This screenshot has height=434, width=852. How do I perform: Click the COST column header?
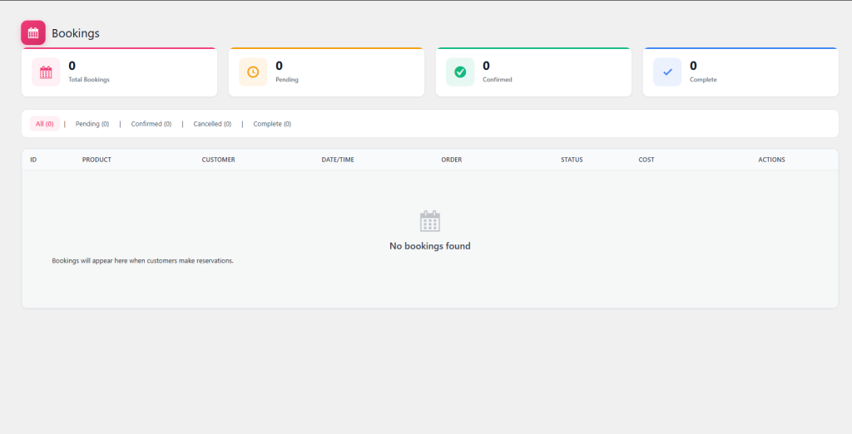tap(646, 160)
